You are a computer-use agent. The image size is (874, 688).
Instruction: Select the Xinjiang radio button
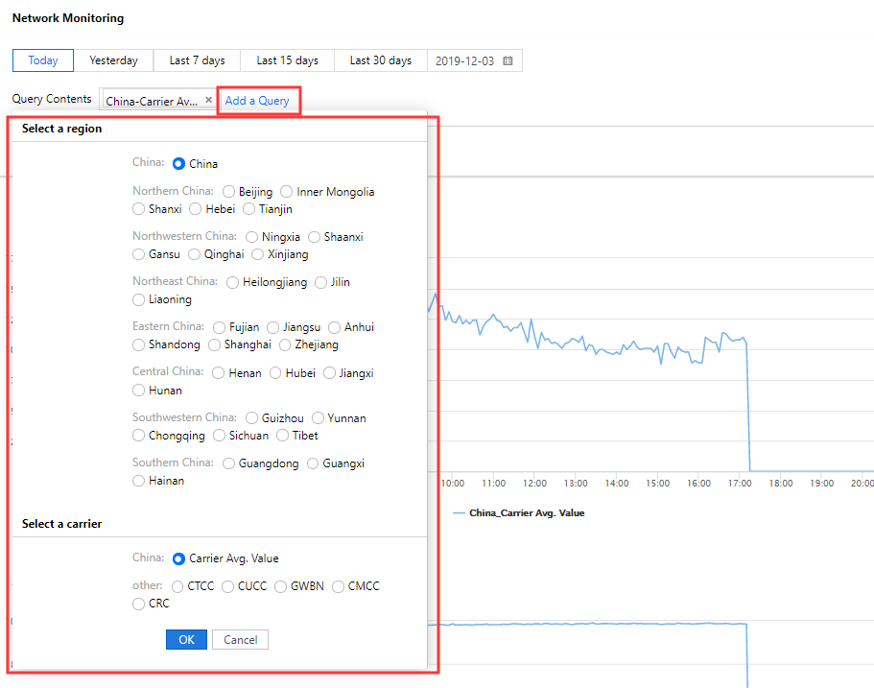pyautogui.click(x=258, y=254)
